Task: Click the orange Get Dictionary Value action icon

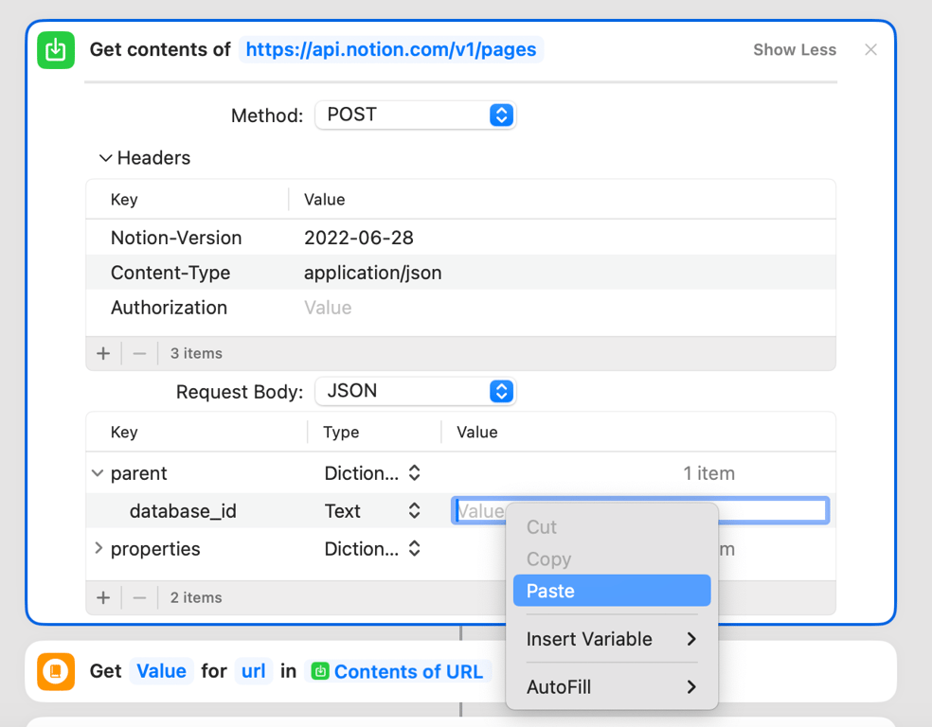Action: [x=55, y=671]
